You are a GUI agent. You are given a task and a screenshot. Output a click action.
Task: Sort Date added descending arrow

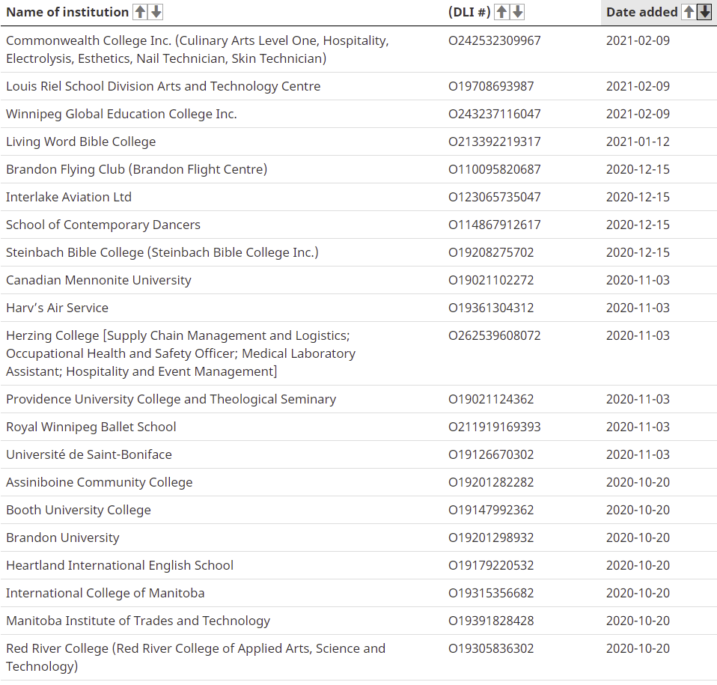(704, 12)
